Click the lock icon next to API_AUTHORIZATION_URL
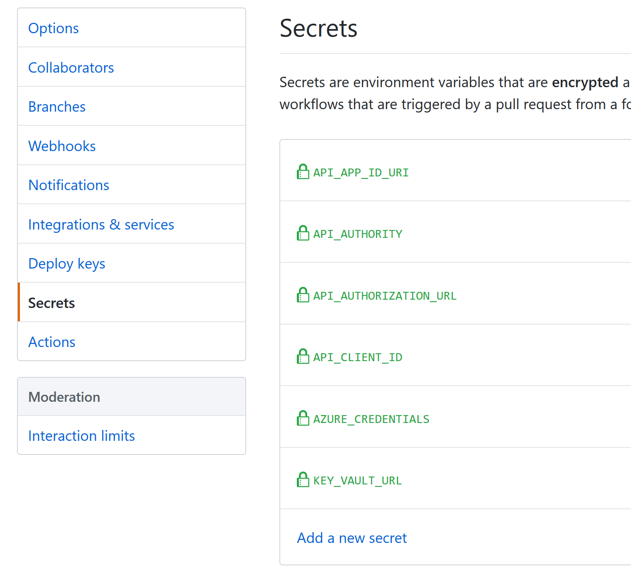 click(x=303, y=295)
